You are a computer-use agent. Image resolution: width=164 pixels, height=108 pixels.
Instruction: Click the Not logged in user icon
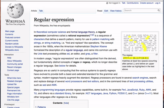[107, 3]
